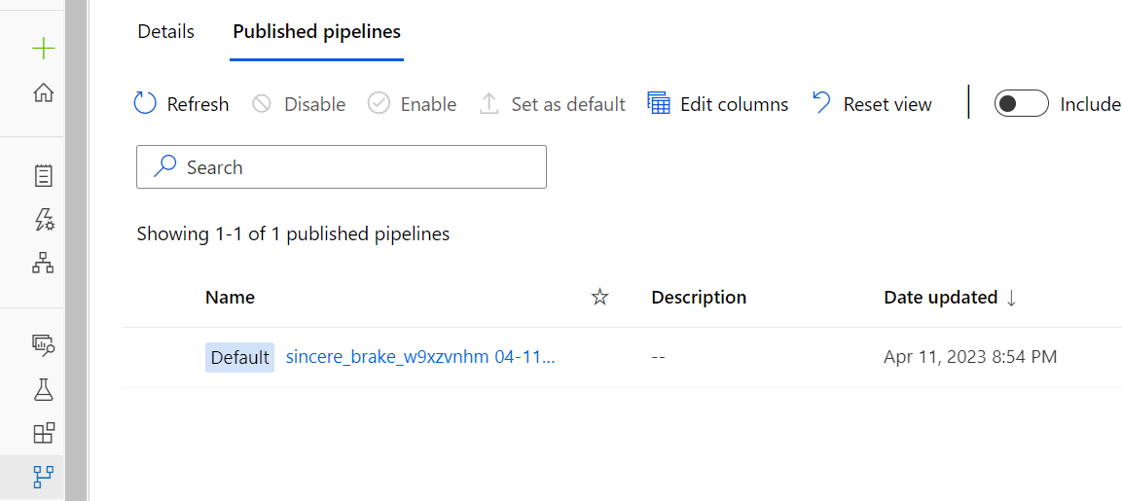
Task: Click the Name column header
Action: [x=230, y=297]
